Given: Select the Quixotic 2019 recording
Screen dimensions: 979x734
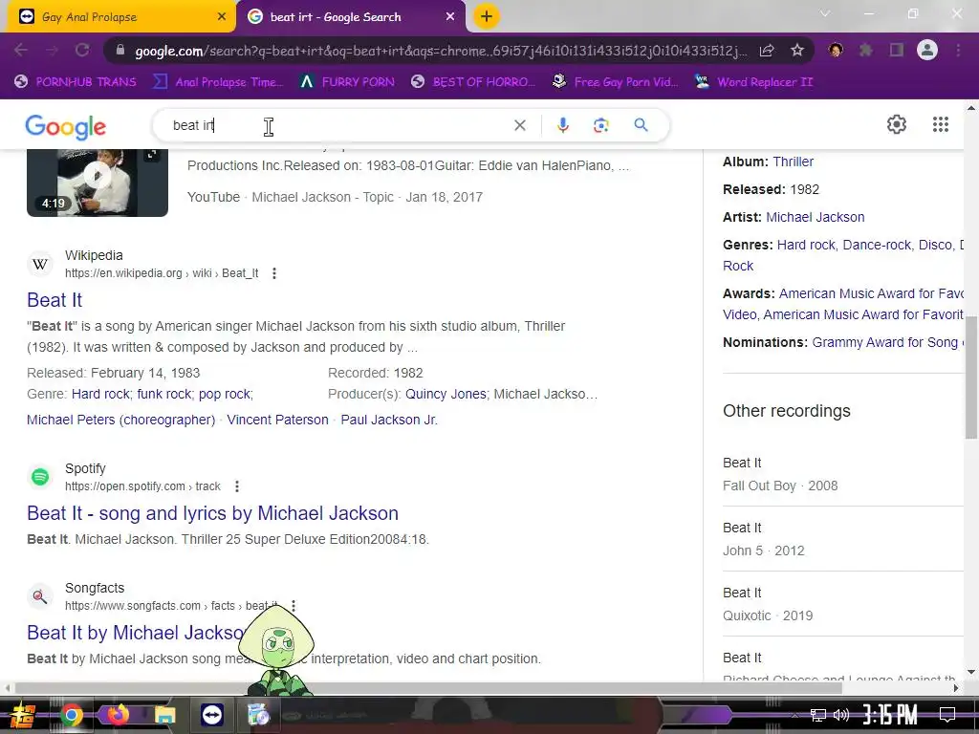Looking at the screenshot, I should pyautogui.click(x=843, y=604).
